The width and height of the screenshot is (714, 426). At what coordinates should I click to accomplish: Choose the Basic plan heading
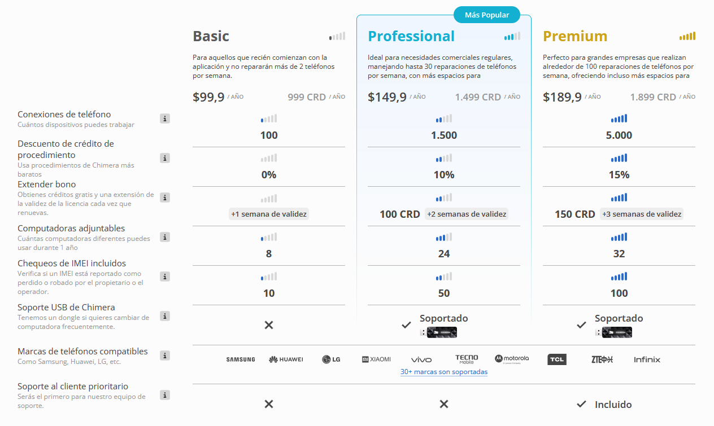click(x=211, y=36)
